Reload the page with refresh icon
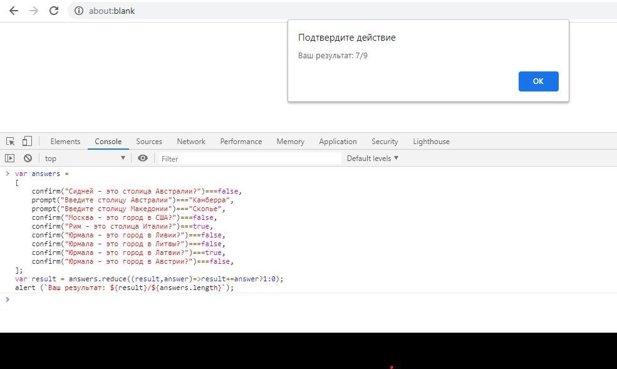The width and height of the screenshot is (617, 369). click(54, 11)
